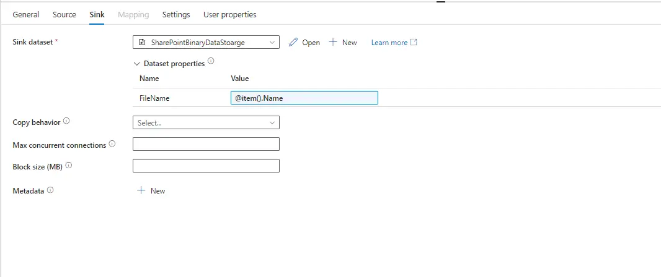Click the plus icon to add Metadata
The width and height of the screenshot is (661, 277).
[141, 190]
